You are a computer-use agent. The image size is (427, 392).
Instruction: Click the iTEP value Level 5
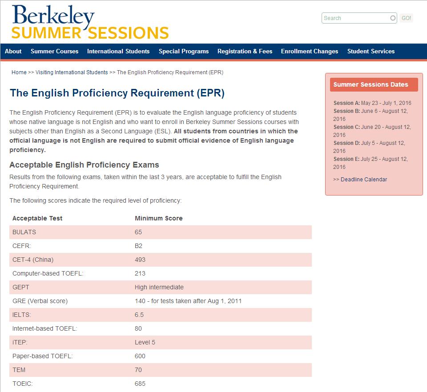pyautogui.click(x=145, y=342)
